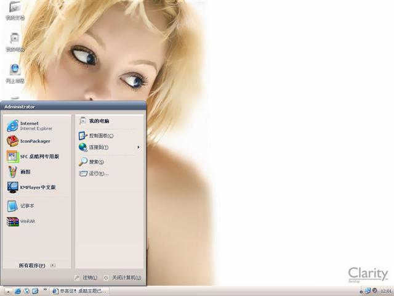Expand 所有程序(P) all programs list
394x296 pixels.
click(37, 265)
